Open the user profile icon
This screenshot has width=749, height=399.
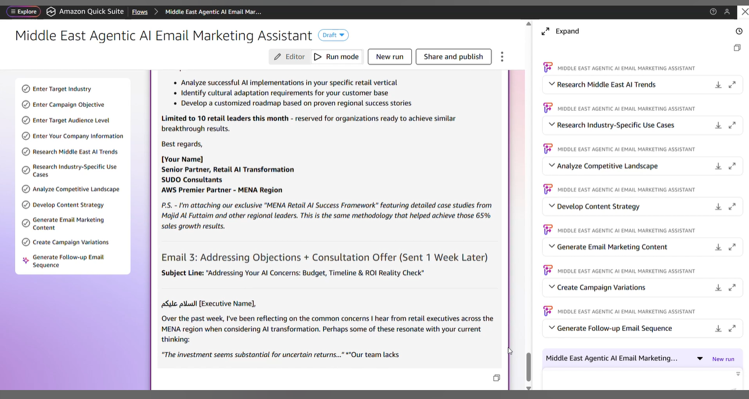[727, 11]
